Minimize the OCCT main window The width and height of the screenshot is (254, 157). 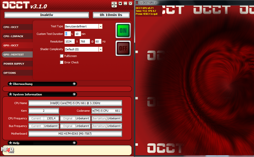tap(125, 4)
